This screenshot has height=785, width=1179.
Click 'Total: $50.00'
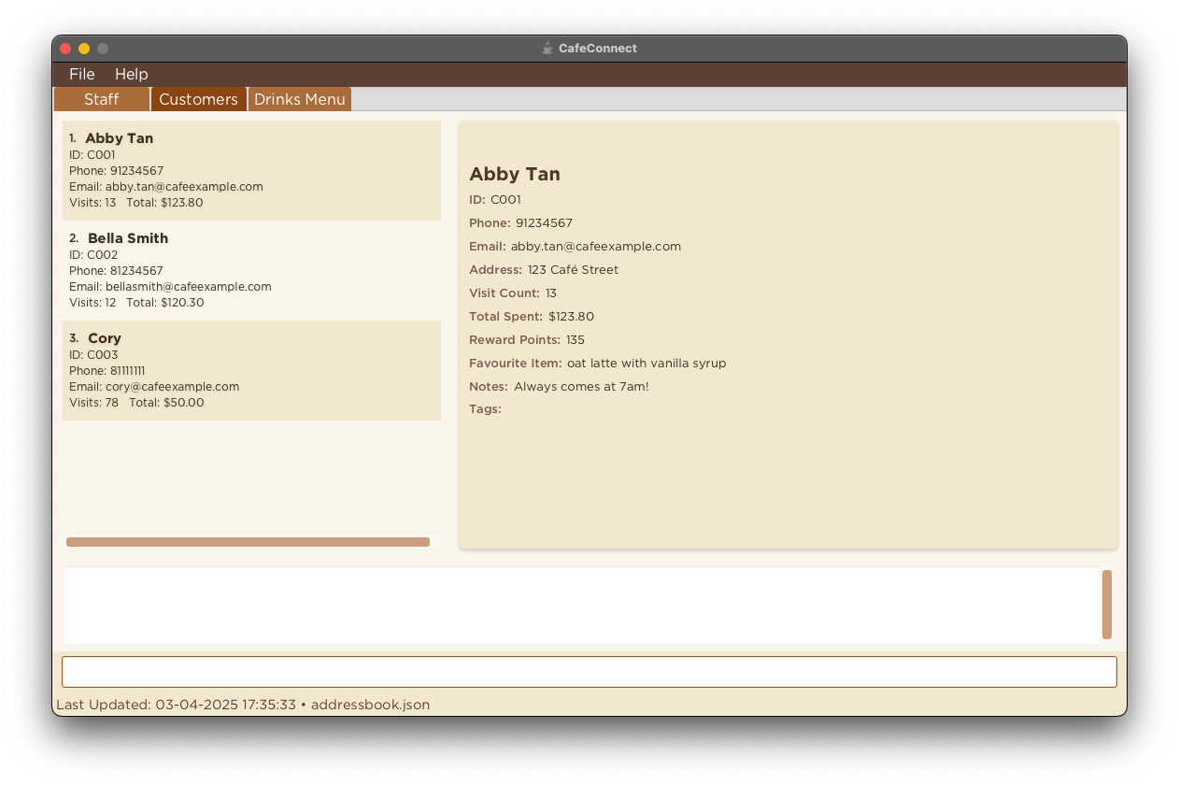[x=166, y=403]
